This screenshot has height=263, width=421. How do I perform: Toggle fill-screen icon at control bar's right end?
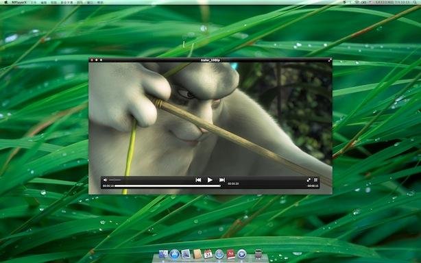315,180
